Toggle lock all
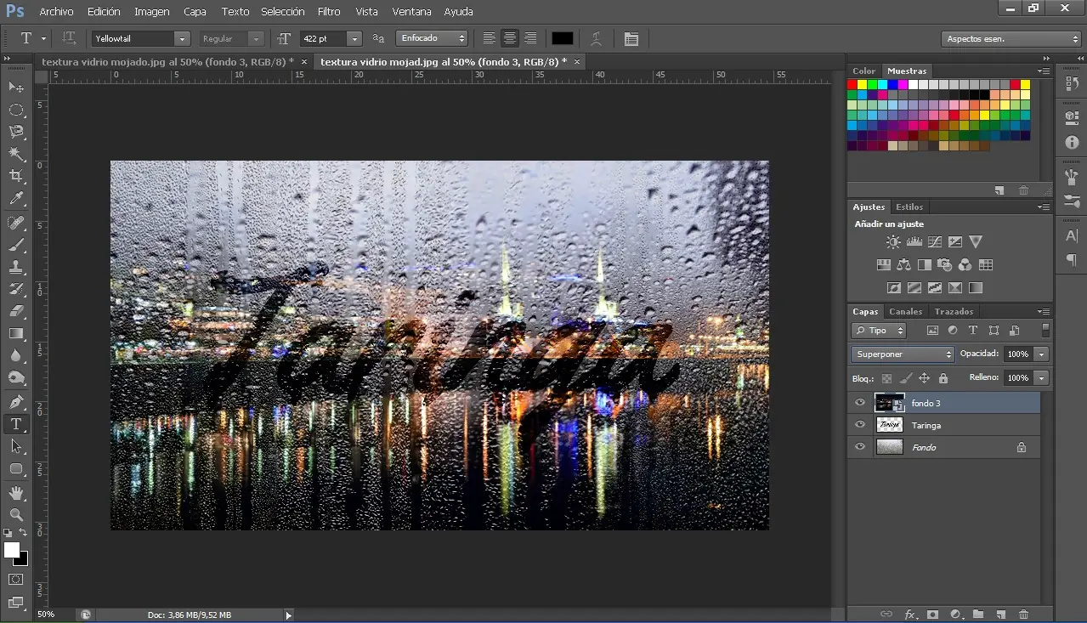 pos(943,378)
